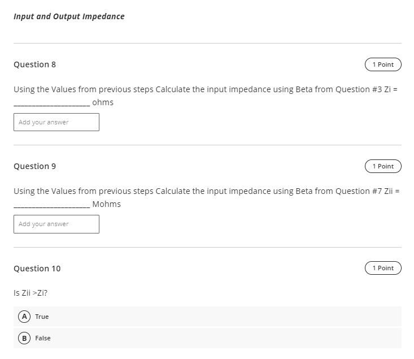This screenshot has width=414, height=359.
Task: Click the Mohms unit label
Action: point(106,204)
